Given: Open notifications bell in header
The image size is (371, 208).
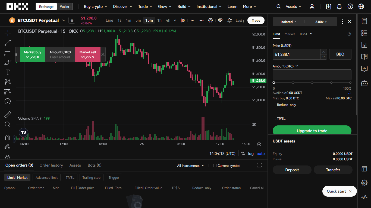Looking at the screenshot, I should click(339, 6).
